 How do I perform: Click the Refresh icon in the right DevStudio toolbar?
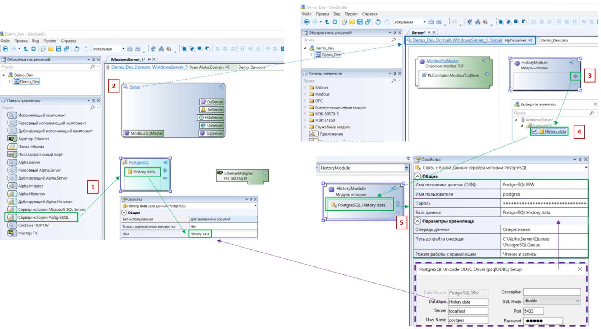pyautogui.click(x=335, y=22)
